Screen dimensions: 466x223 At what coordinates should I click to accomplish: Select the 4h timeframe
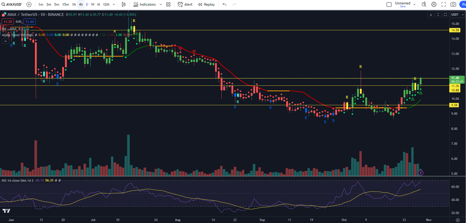81,5
